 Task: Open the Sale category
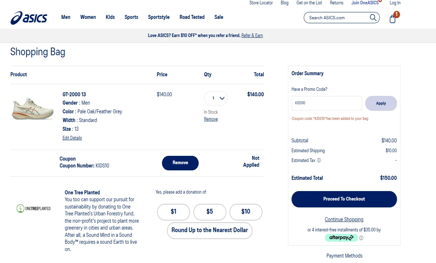[x=219, y=17]
